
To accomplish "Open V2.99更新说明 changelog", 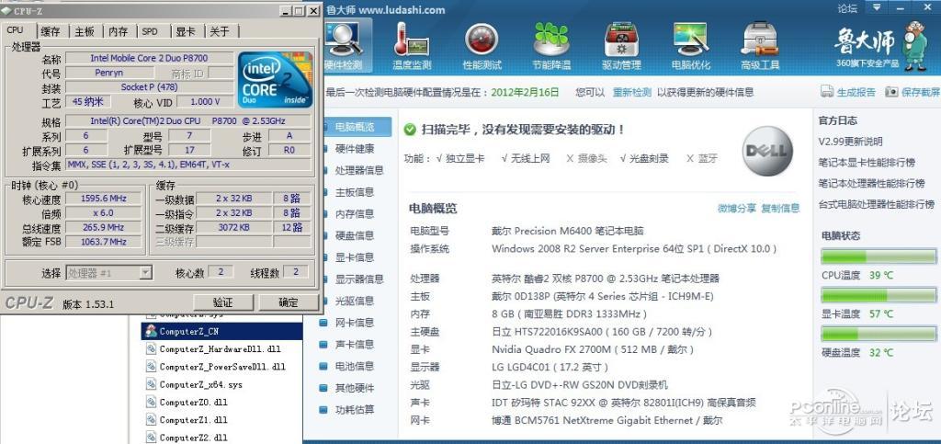I will [850, 142].
